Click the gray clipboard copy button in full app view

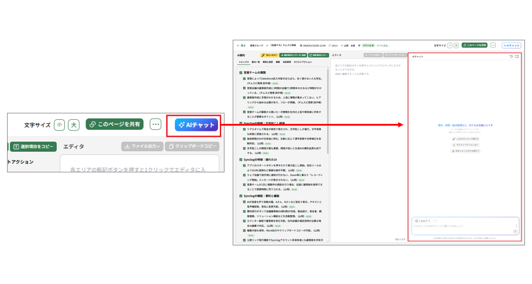(x=395, y=55)
